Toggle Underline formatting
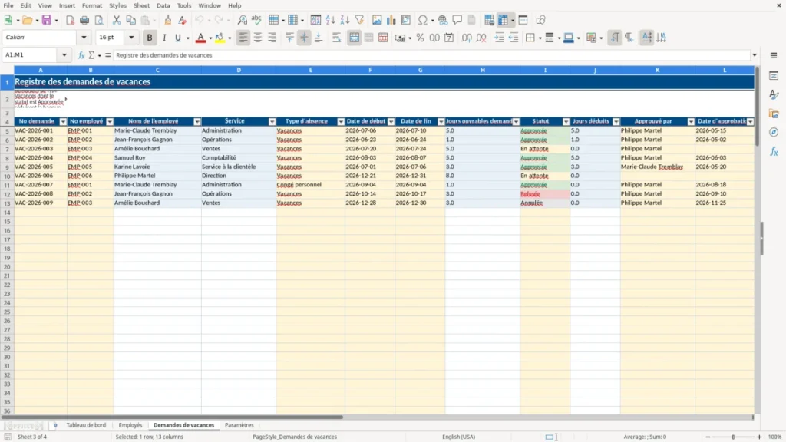The width and height of the screenshot is (786, 442). (x=177, y=38)
